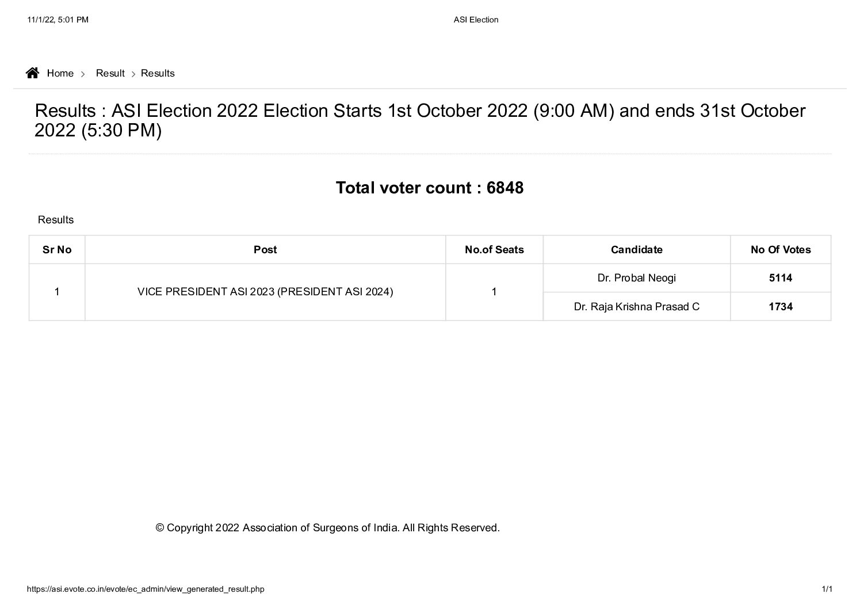Select the Results breadcrumb item
The width and height of the screenshot is (860, 609).
(x=158, y=73)
